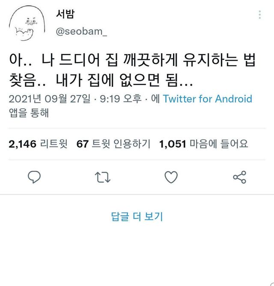Like the tweet with the heart icon
This screenshot has height=286, width=274.
171,177
